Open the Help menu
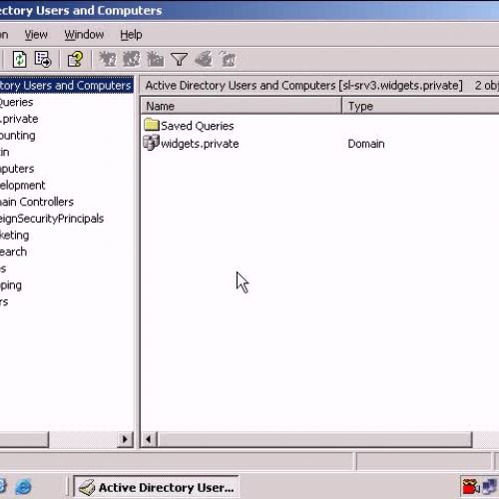This screenshot has width=499, height=499. click(131, 35)
